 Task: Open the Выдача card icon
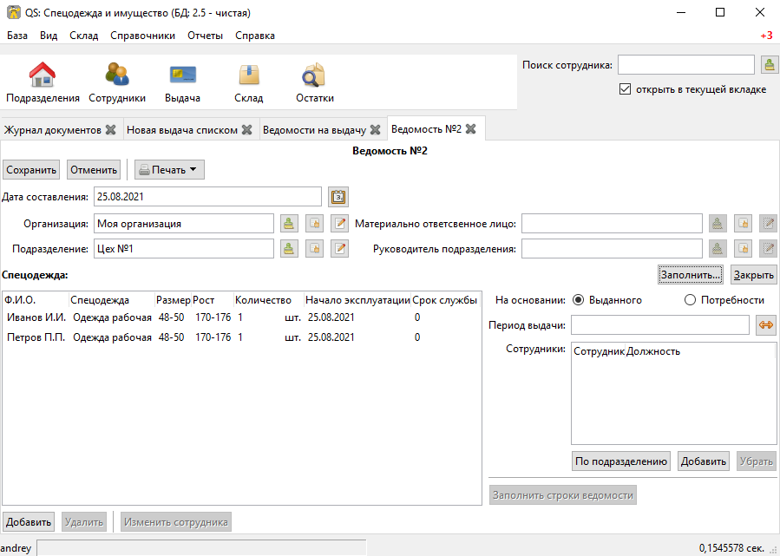[182, 75]
